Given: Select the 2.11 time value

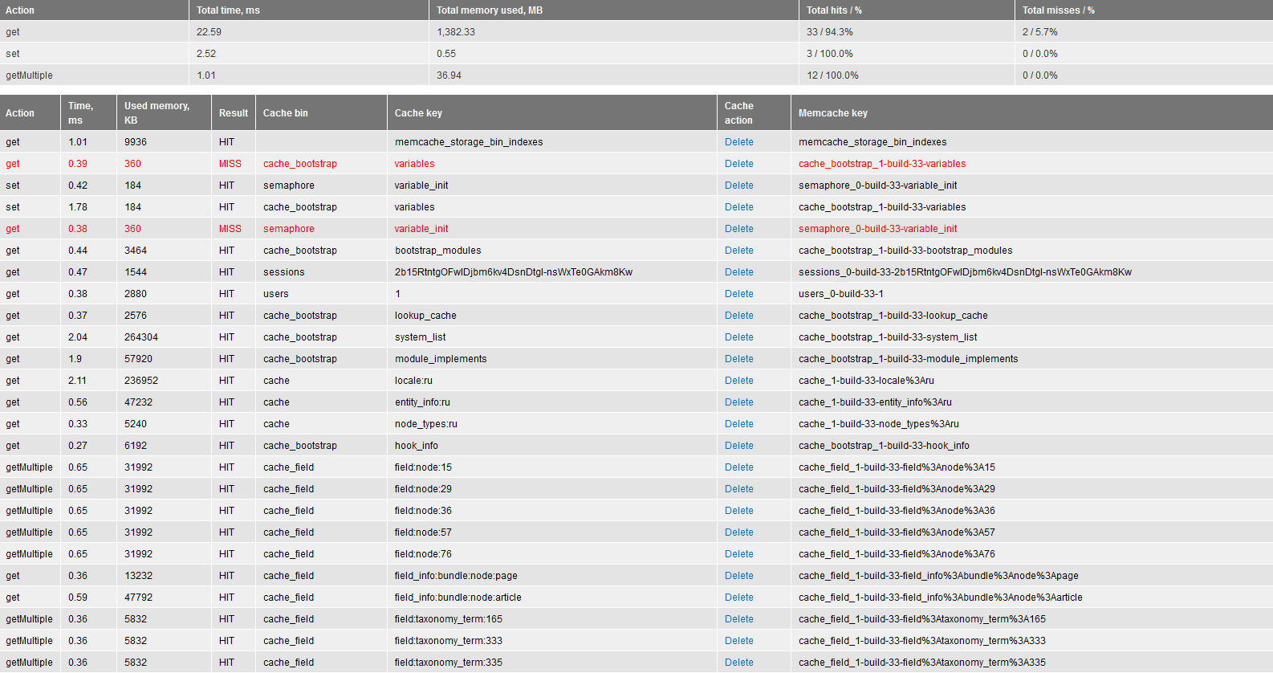Looking at the screenshot, I should pyautogui.click(x=77, y=381).
